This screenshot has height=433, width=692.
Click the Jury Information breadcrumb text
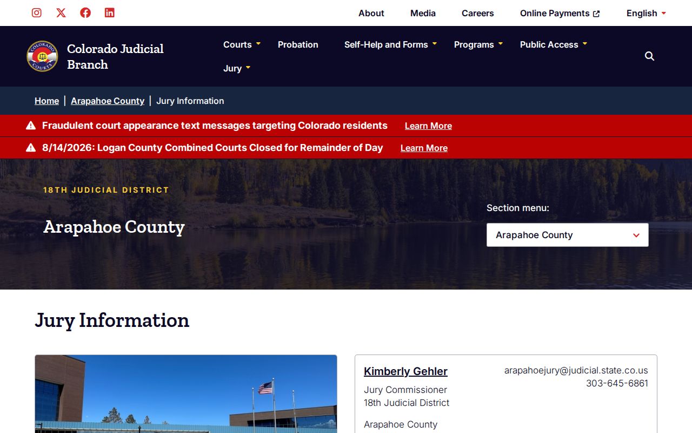tap(190, 101)
